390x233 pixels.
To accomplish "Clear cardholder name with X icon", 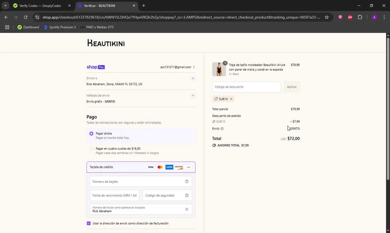I will pyautogui.click(x=187, y=209).
